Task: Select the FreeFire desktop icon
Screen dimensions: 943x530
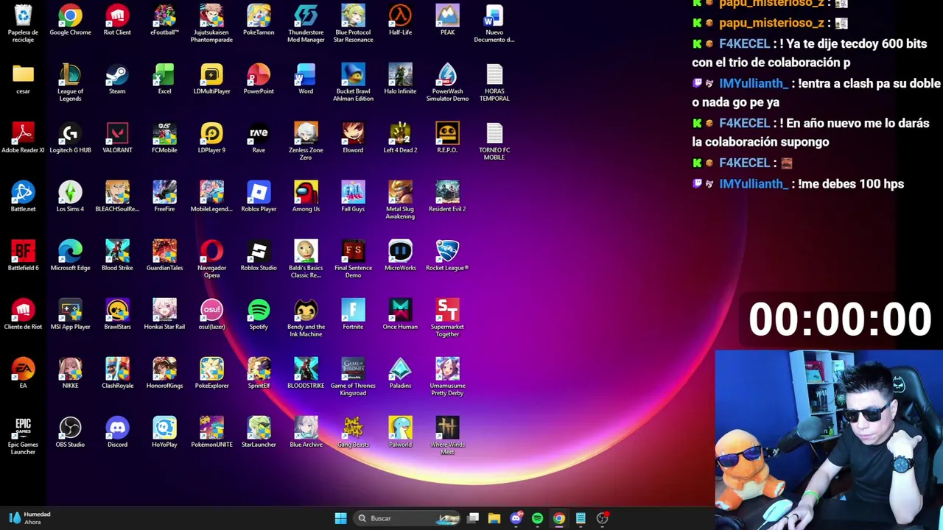Action: click(164, 197)
